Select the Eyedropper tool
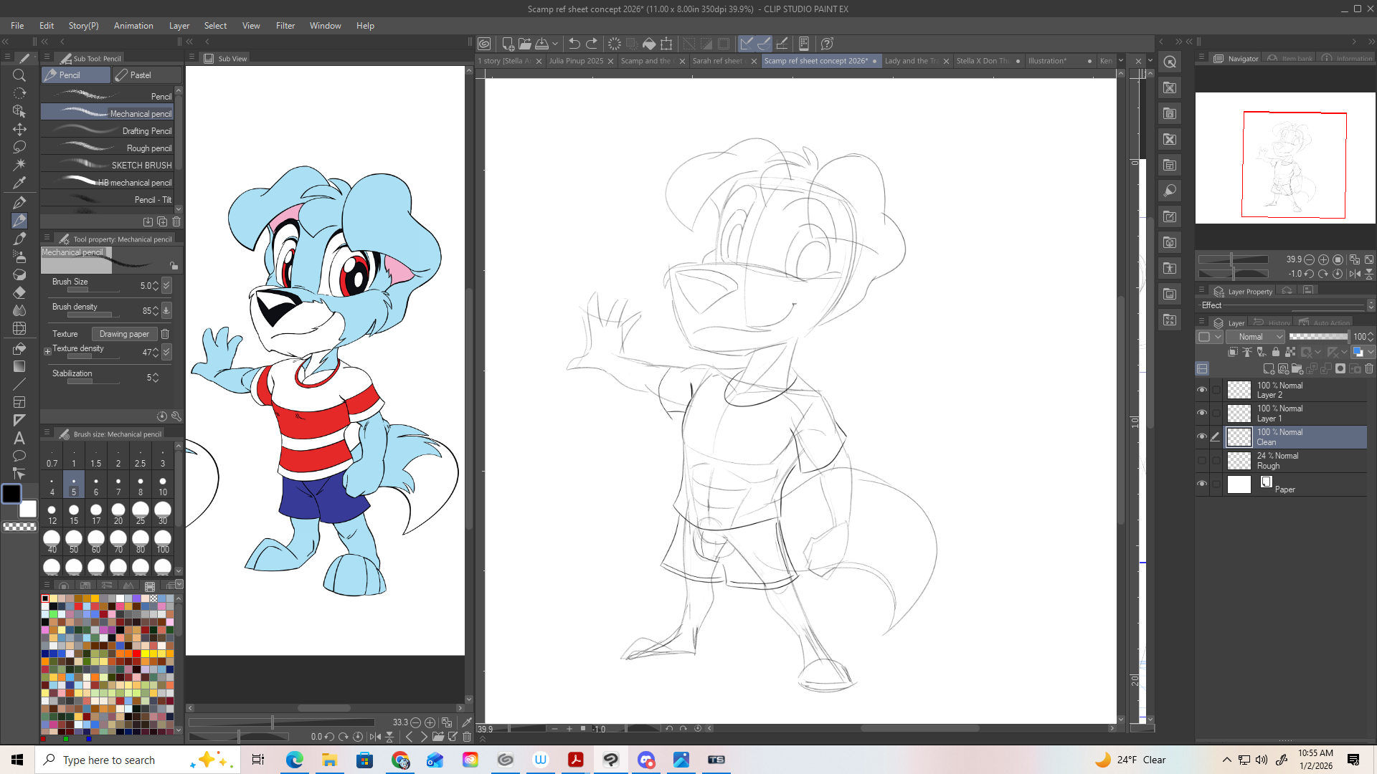Viewport: 1377px width, 774px height. pos(19,183)
